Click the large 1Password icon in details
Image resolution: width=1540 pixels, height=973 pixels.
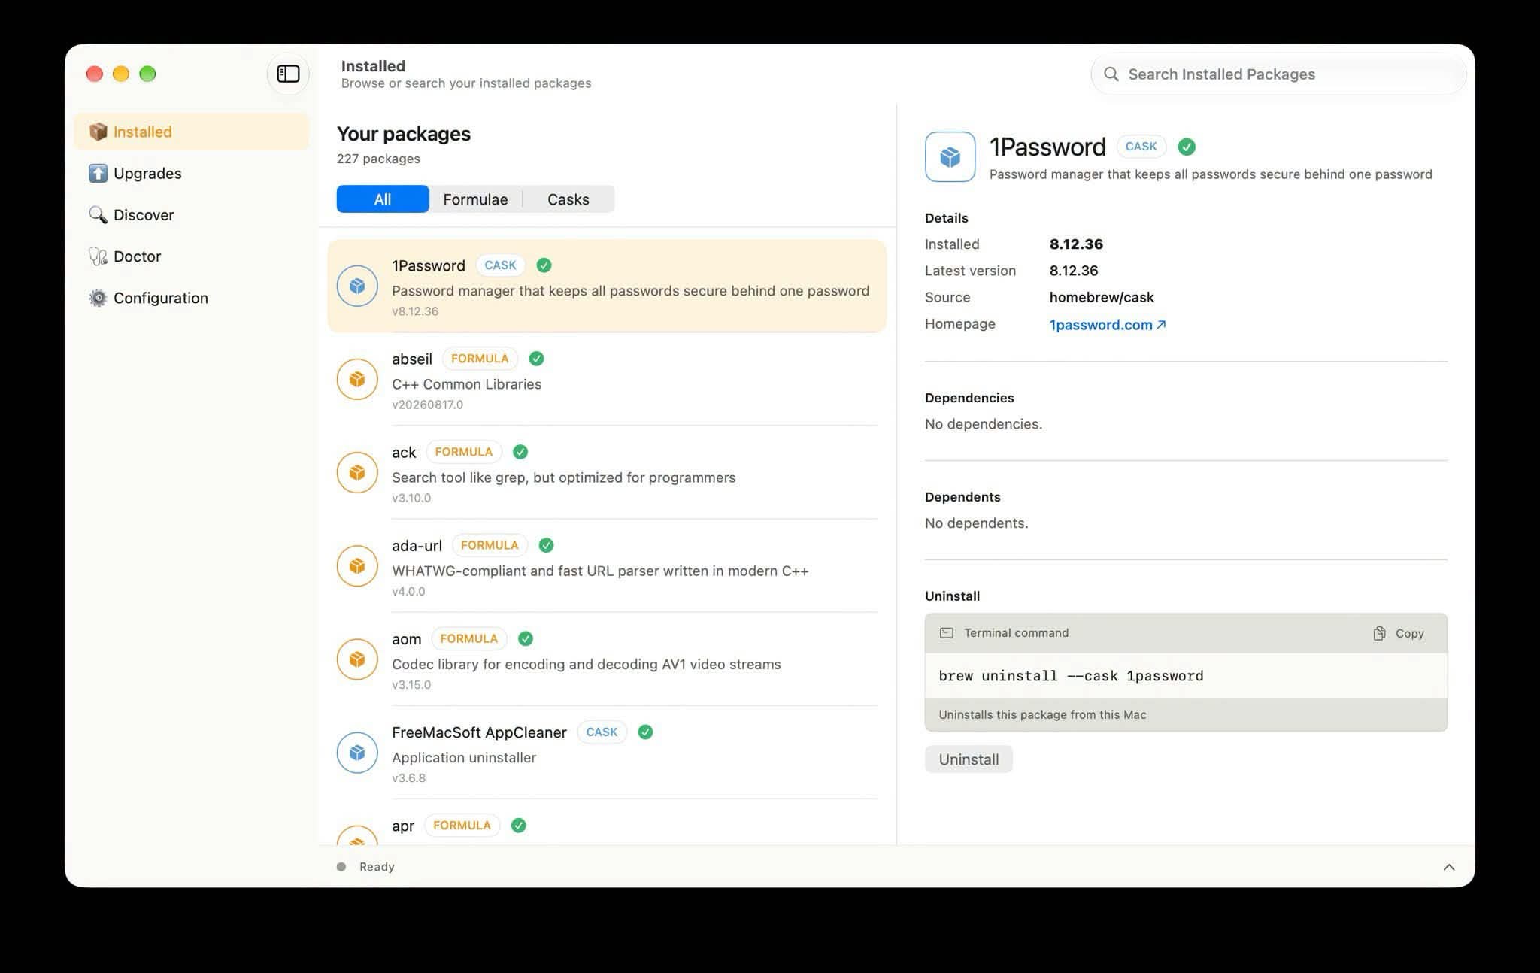pyautogui.click(x=950, y=156)
